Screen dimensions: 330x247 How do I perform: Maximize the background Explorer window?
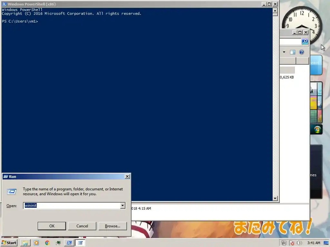[300, 32]
